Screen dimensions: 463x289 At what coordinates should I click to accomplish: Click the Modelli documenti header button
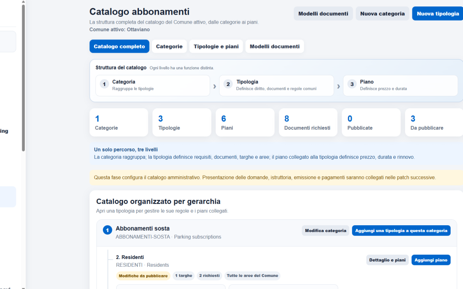[x=323, y=14]
